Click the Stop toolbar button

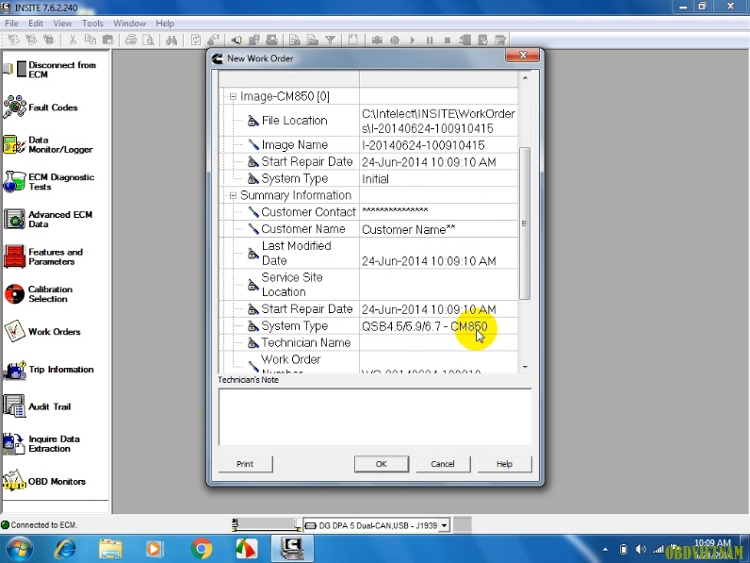click(x=448, y=41)
